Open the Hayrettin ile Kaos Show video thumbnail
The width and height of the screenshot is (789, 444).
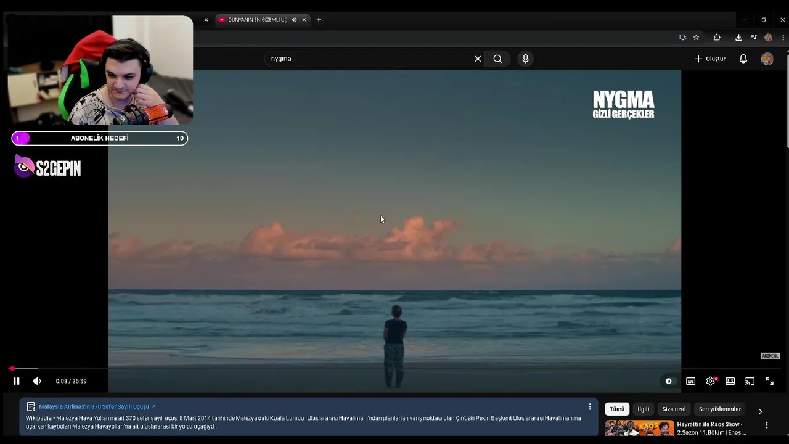point(639,429)
